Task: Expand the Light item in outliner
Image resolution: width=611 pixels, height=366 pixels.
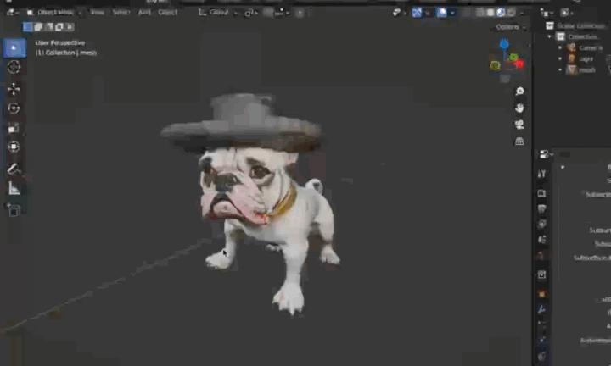Action: point(560,58)
